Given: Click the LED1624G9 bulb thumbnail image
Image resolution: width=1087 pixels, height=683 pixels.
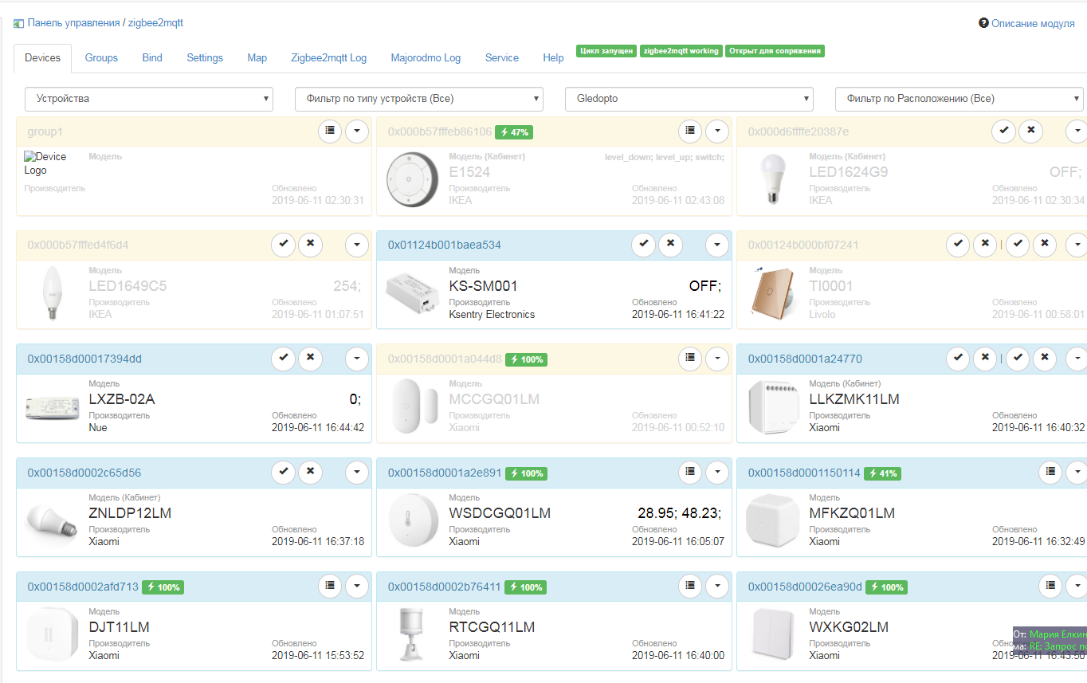Looking at the screenshot, I should [x=770, y=179].
